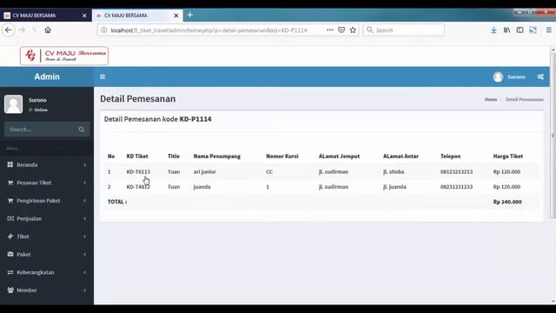
Task: Open the Penjualan sidebar menu
Action: [47, 218]
